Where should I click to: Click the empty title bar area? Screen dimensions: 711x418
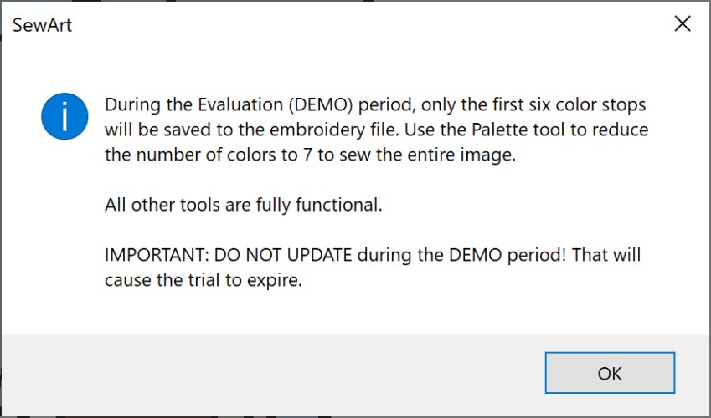coord(352,23)
